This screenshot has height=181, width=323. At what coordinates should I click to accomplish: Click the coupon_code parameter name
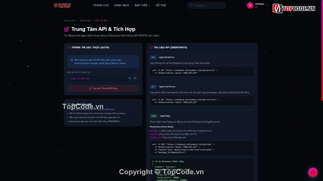click(x=156, y=138)
